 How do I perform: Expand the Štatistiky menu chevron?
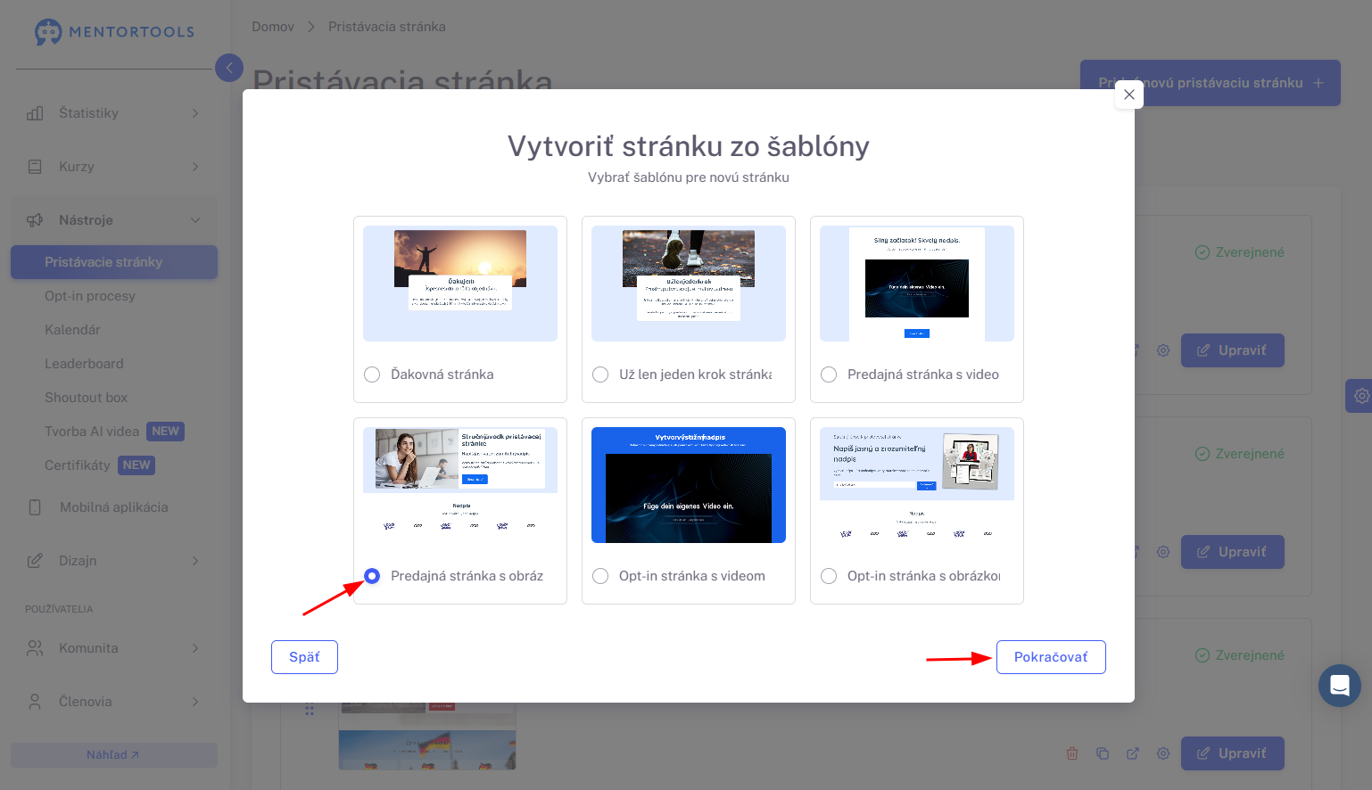[x=195, y=113]
